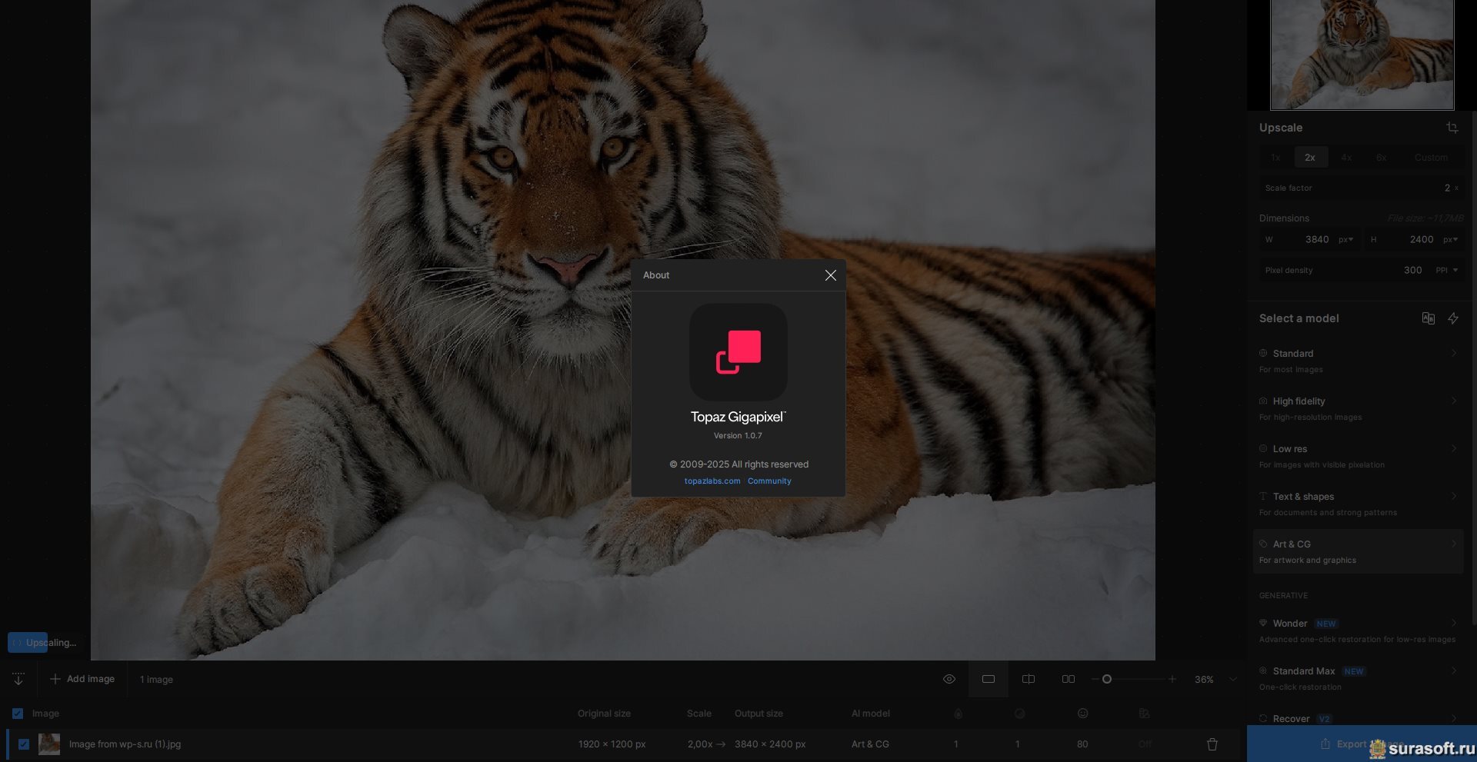Choose the Wonder generative model

click(x=1359, y=631)
